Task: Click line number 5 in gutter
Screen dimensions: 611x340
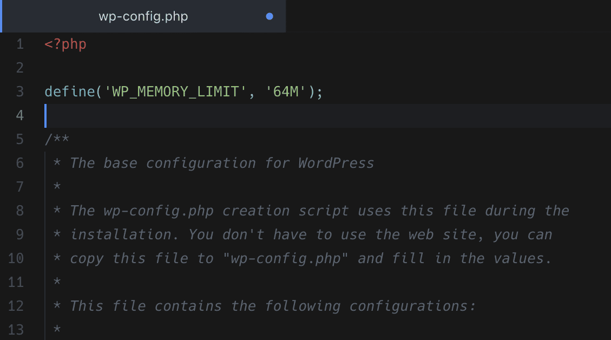Action: [x=20, y=139]
